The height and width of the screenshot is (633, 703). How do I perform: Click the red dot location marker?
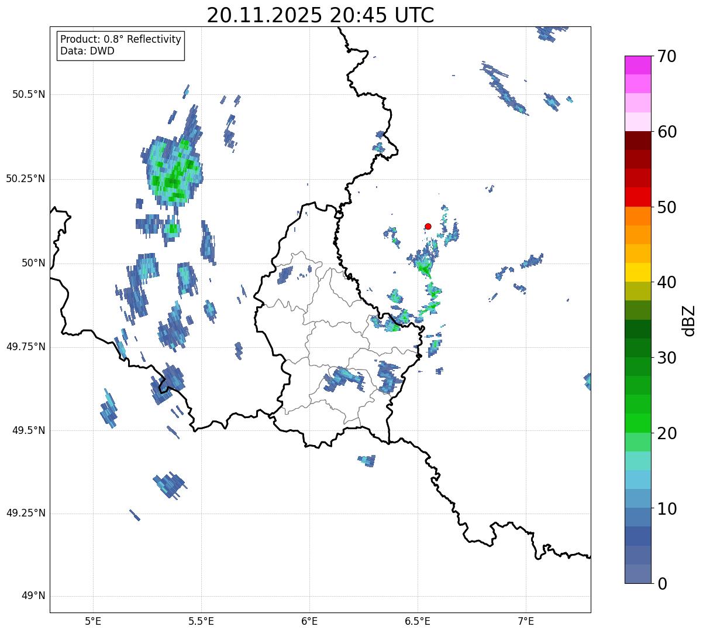tap(428, 227)
